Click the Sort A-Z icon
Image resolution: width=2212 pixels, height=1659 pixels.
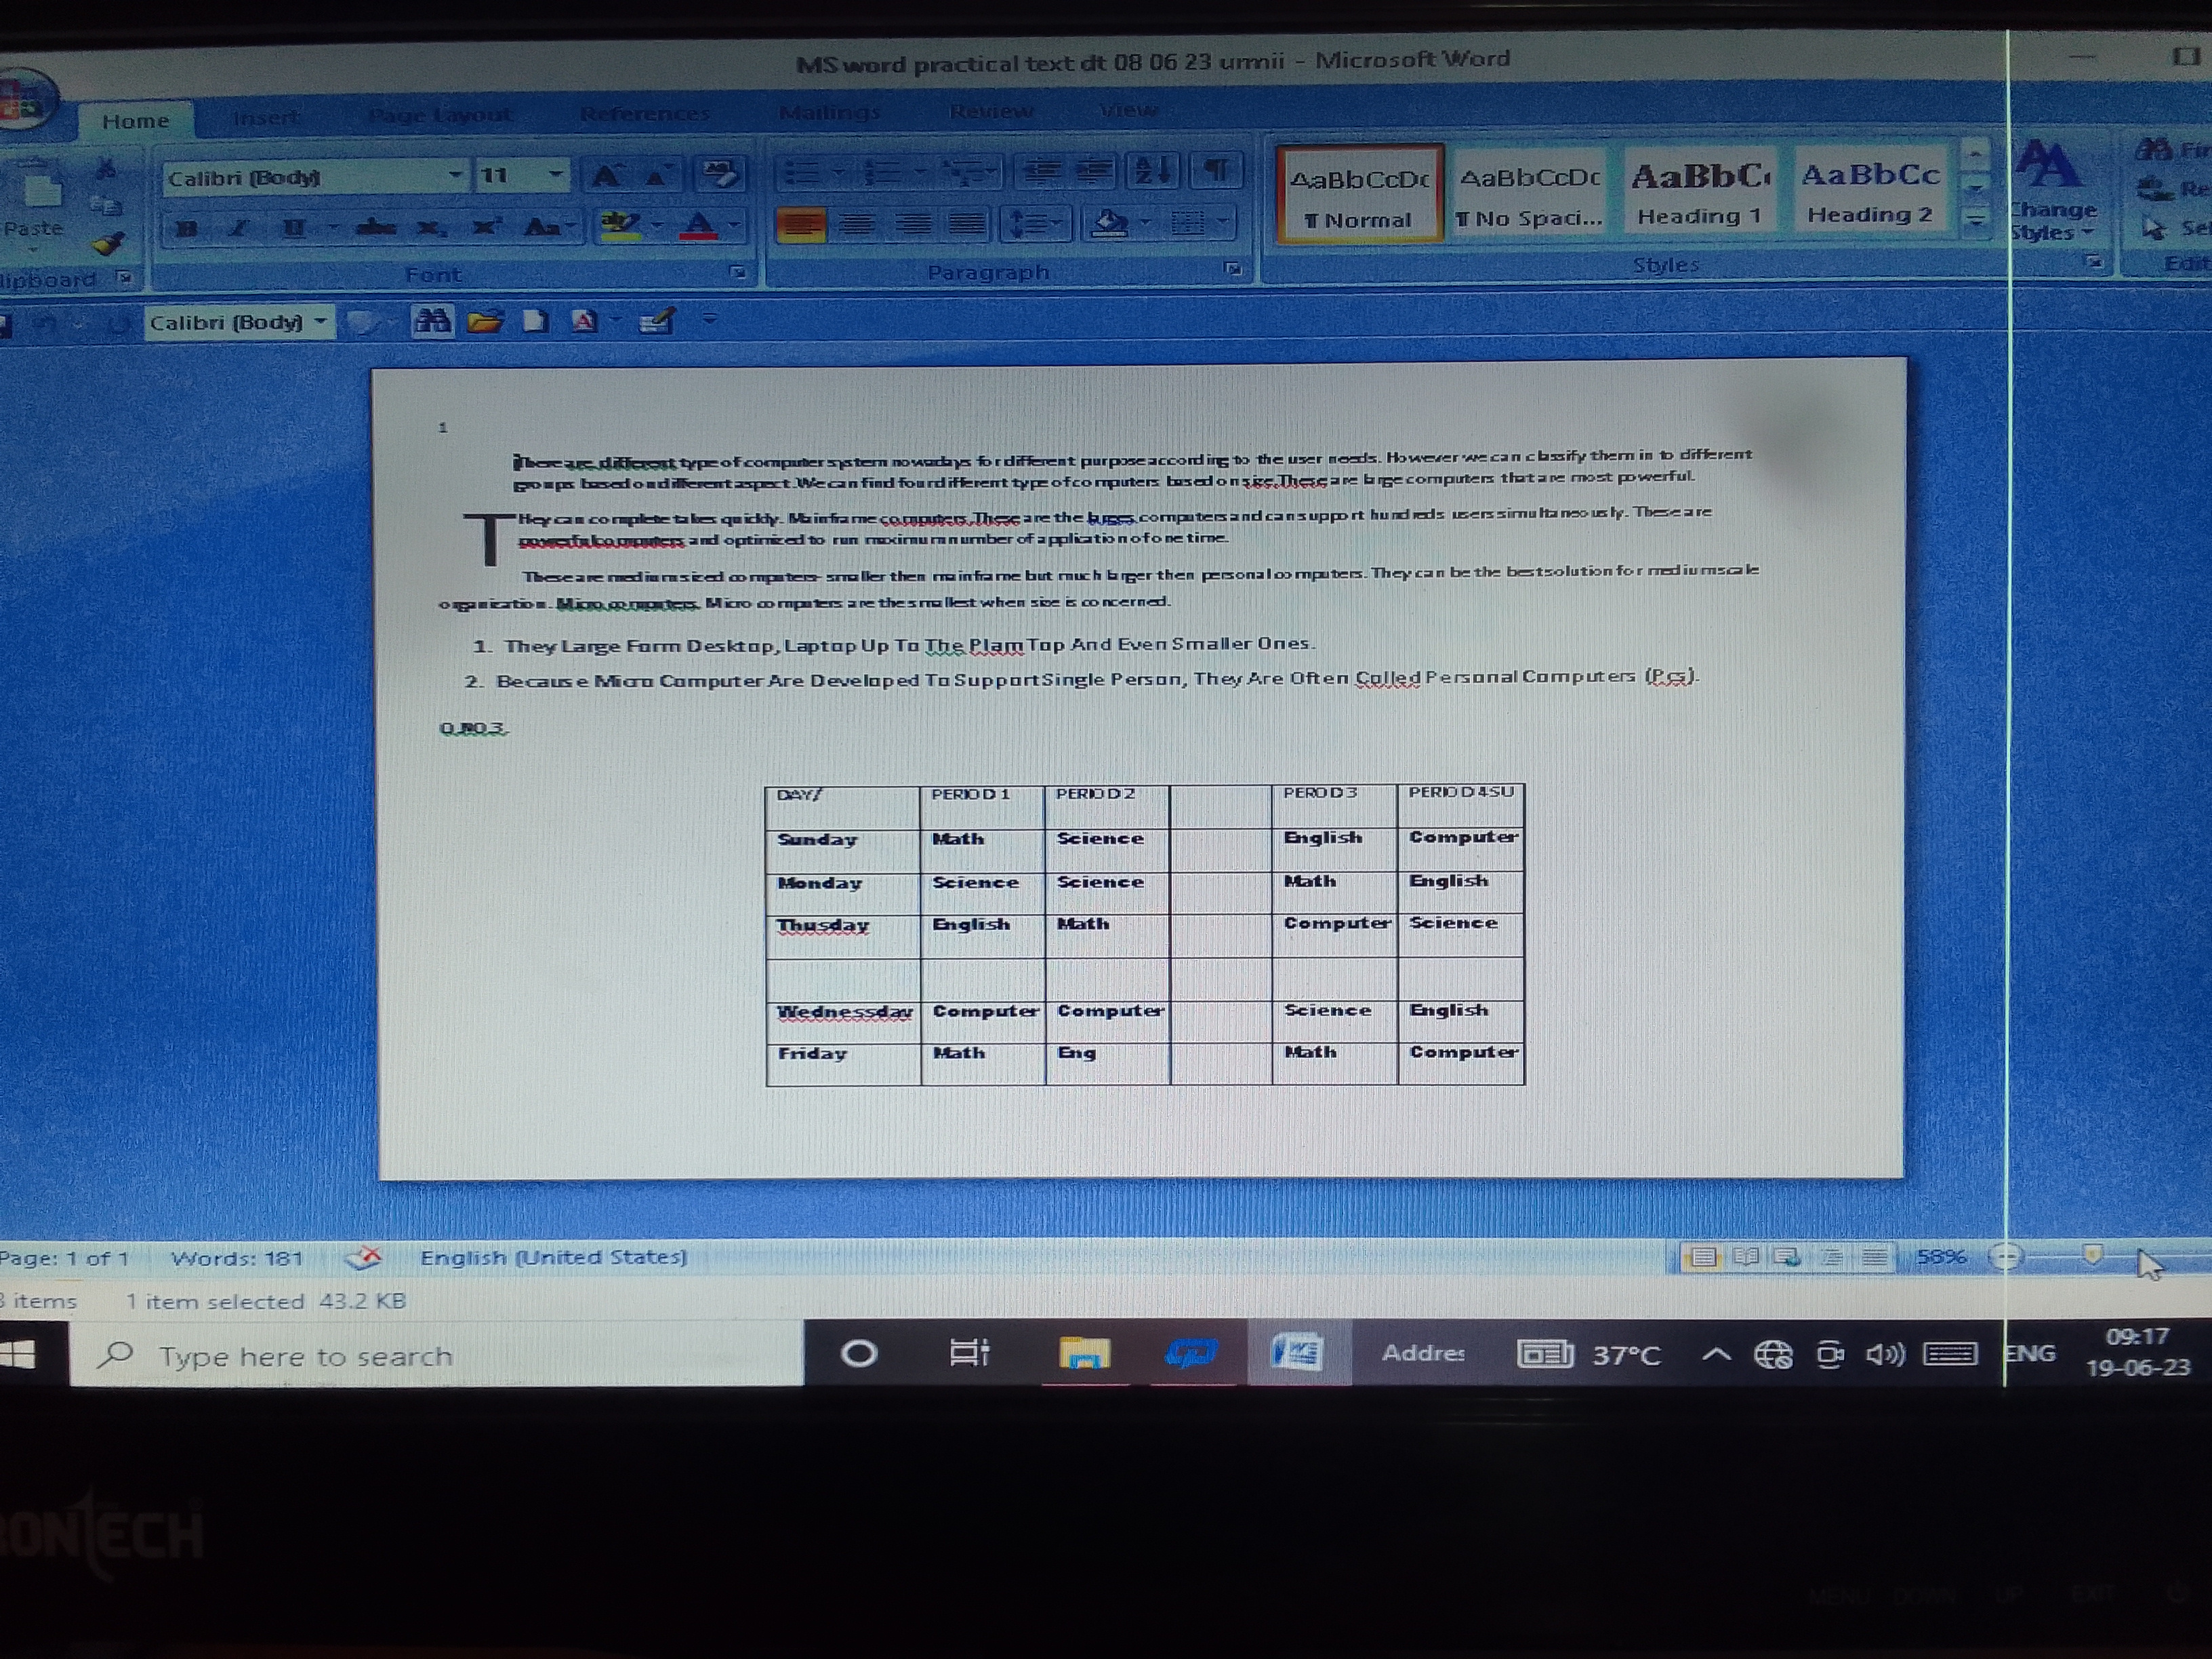point(1152,171)
